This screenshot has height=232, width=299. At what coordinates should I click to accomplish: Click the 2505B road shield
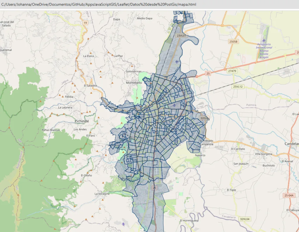point(233,41)
